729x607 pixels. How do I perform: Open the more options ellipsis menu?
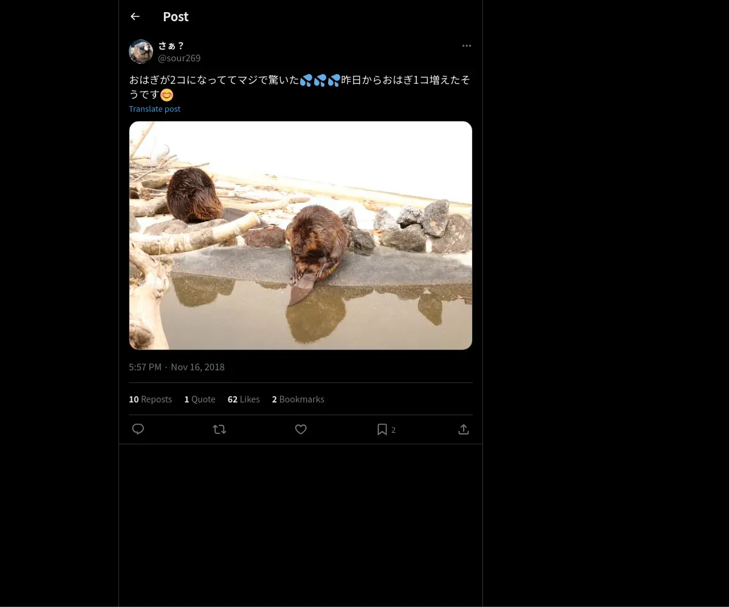point(467,46)
